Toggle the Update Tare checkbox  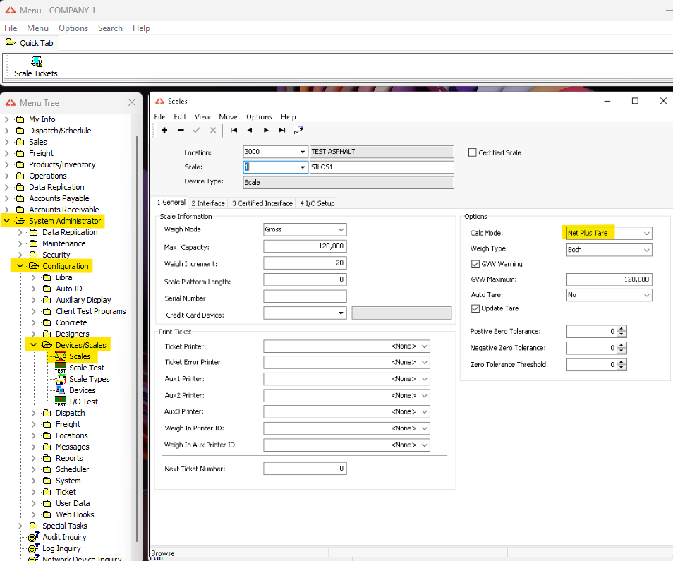point(475,308)
